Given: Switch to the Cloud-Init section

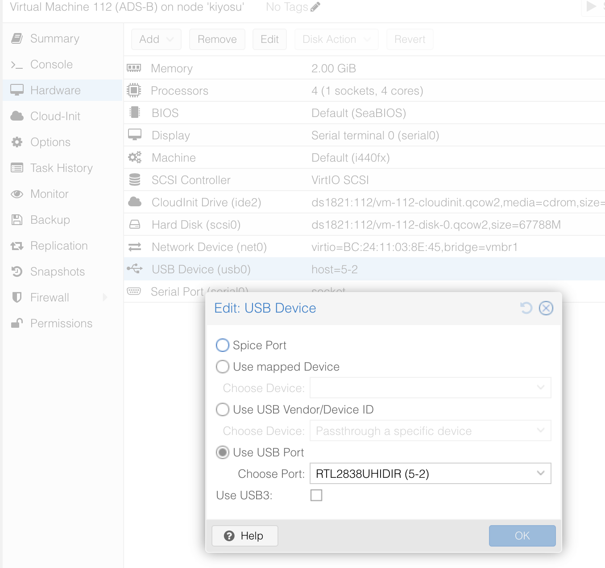Looking at the screenshot, I should (x=55, y=116).
